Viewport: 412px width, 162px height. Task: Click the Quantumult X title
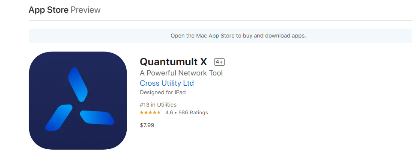pos(173,62)
